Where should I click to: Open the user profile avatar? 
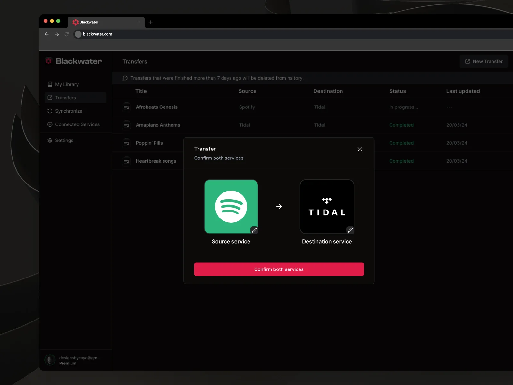50,360
